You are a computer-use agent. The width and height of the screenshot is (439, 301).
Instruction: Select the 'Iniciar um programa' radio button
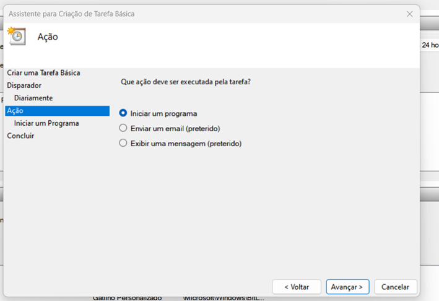123,113
